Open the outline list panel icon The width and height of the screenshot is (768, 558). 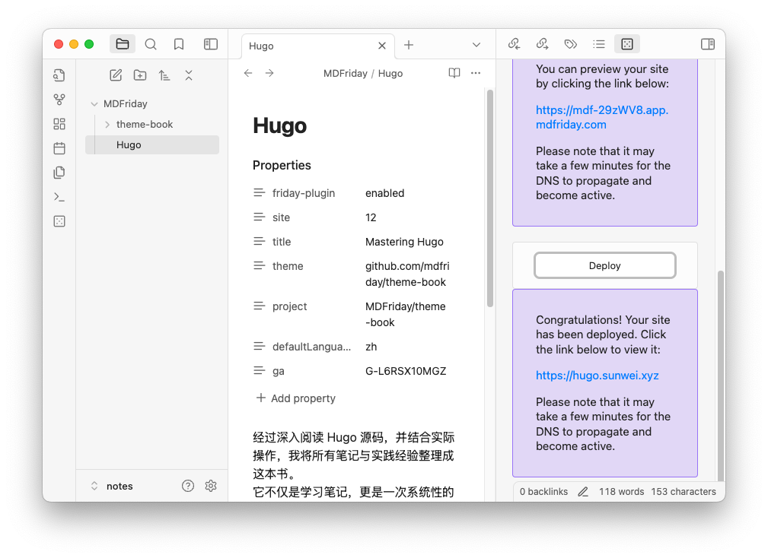(598, 44)
